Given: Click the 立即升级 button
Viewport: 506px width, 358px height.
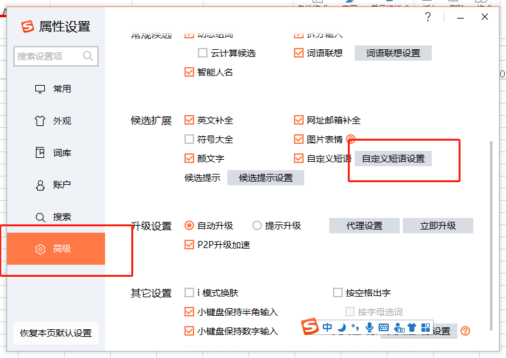Looking at the screenshot, I should [438, 226].
